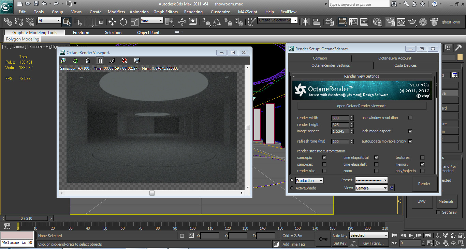466x249 pixels.
Task: Open the Material Editor sphere icon
Action: (x=377, y=22)
